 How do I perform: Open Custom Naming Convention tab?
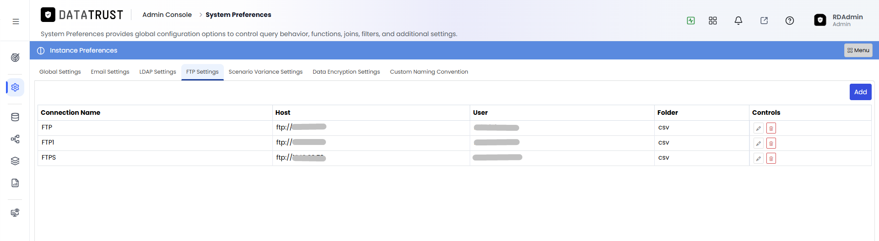(x=429, y=72)
